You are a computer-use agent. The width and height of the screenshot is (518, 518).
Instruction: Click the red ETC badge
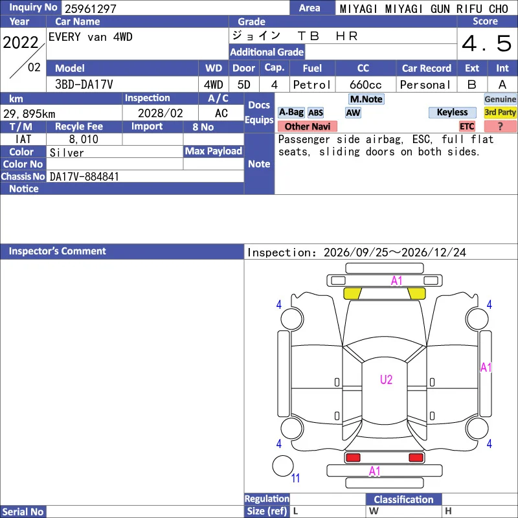pyautogui.click(x=467, y=126)
